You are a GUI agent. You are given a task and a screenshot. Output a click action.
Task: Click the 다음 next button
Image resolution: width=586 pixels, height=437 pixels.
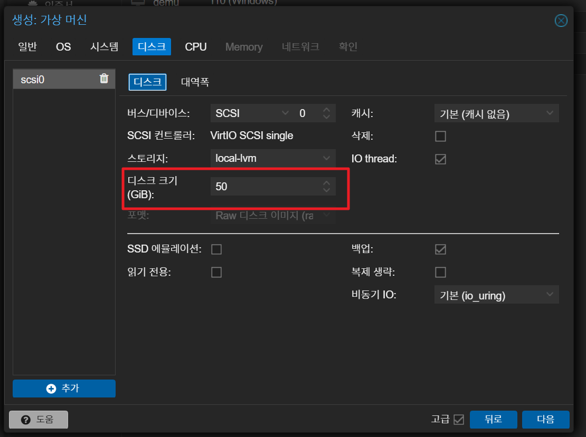click(546, 420)
